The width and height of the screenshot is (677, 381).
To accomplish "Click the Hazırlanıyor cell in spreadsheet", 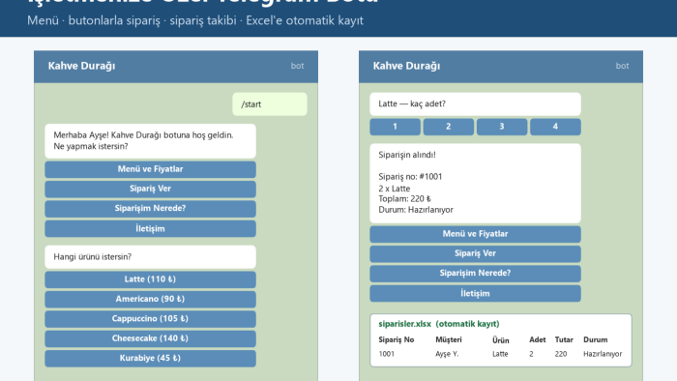I will click(603, 354).
